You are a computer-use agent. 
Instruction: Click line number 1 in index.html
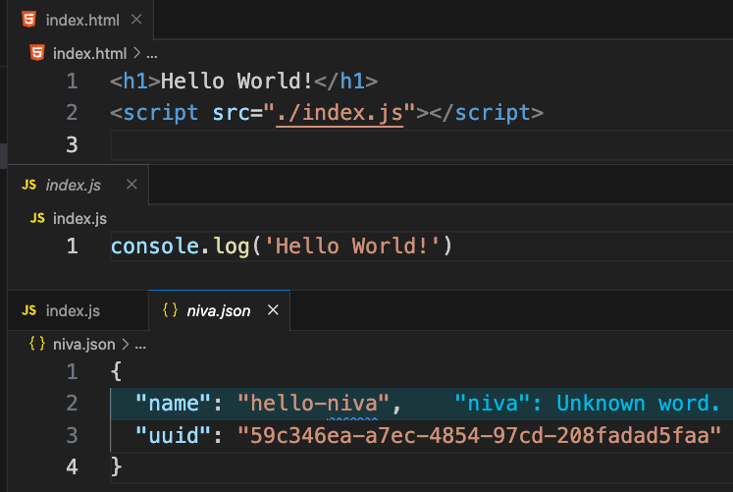[72, 81]
